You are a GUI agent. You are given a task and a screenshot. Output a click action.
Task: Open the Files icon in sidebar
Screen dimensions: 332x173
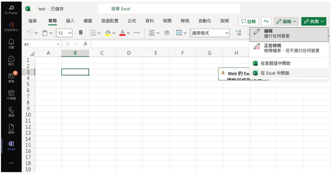[x=11, y=129]
